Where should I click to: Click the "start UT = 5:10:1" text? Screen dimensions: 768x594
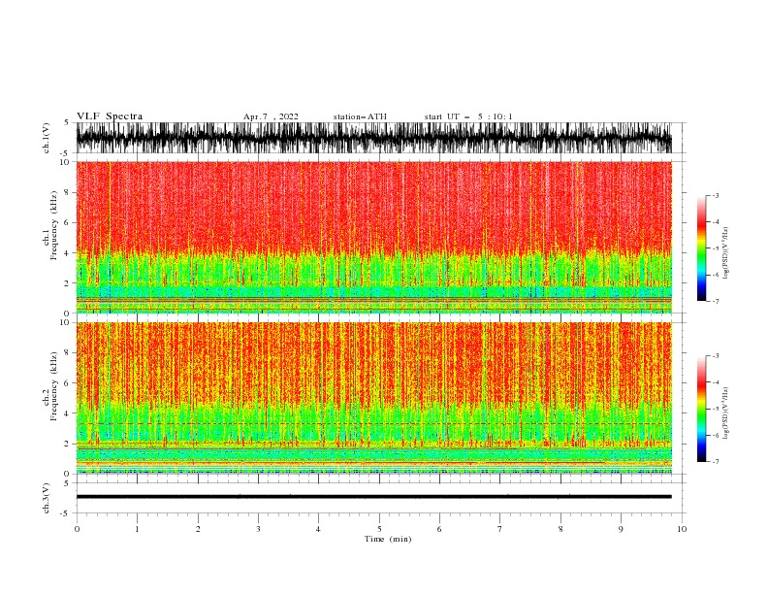(x=468, y=116)
